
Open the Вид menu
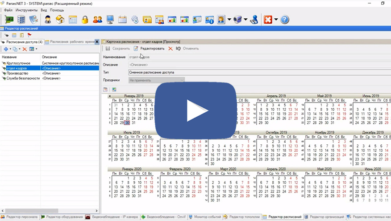point(44,10)
